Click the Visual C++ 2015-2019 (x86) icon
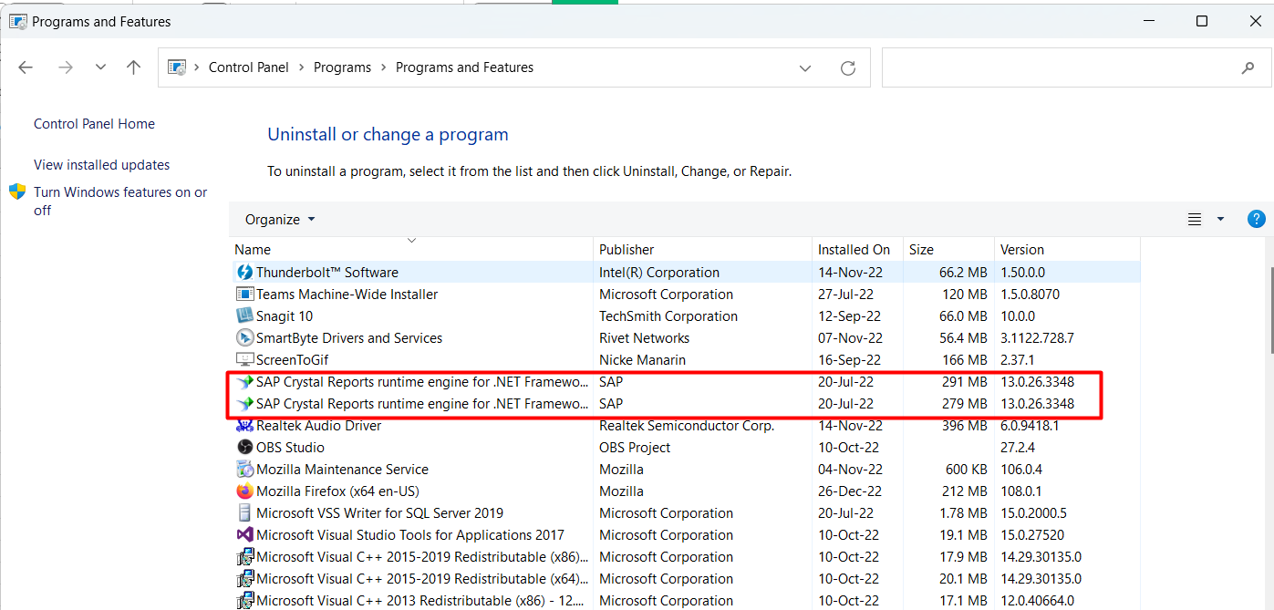1274x610 pixels. pyautogui.click(x=244, y=557)
